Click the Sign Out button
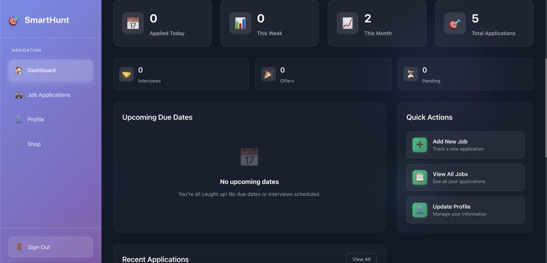This screenshot has height=263, width=547. coord(50,247)
